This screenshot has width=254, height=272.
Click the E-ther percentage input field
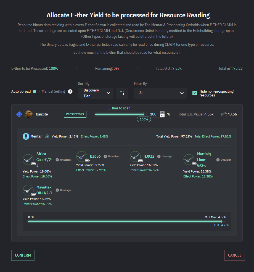pos(153,114)
